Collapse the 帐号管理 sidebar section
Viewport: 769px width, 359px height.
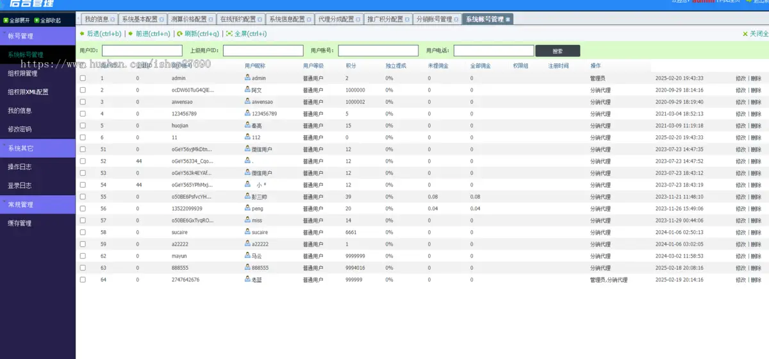tap(38, 36)
